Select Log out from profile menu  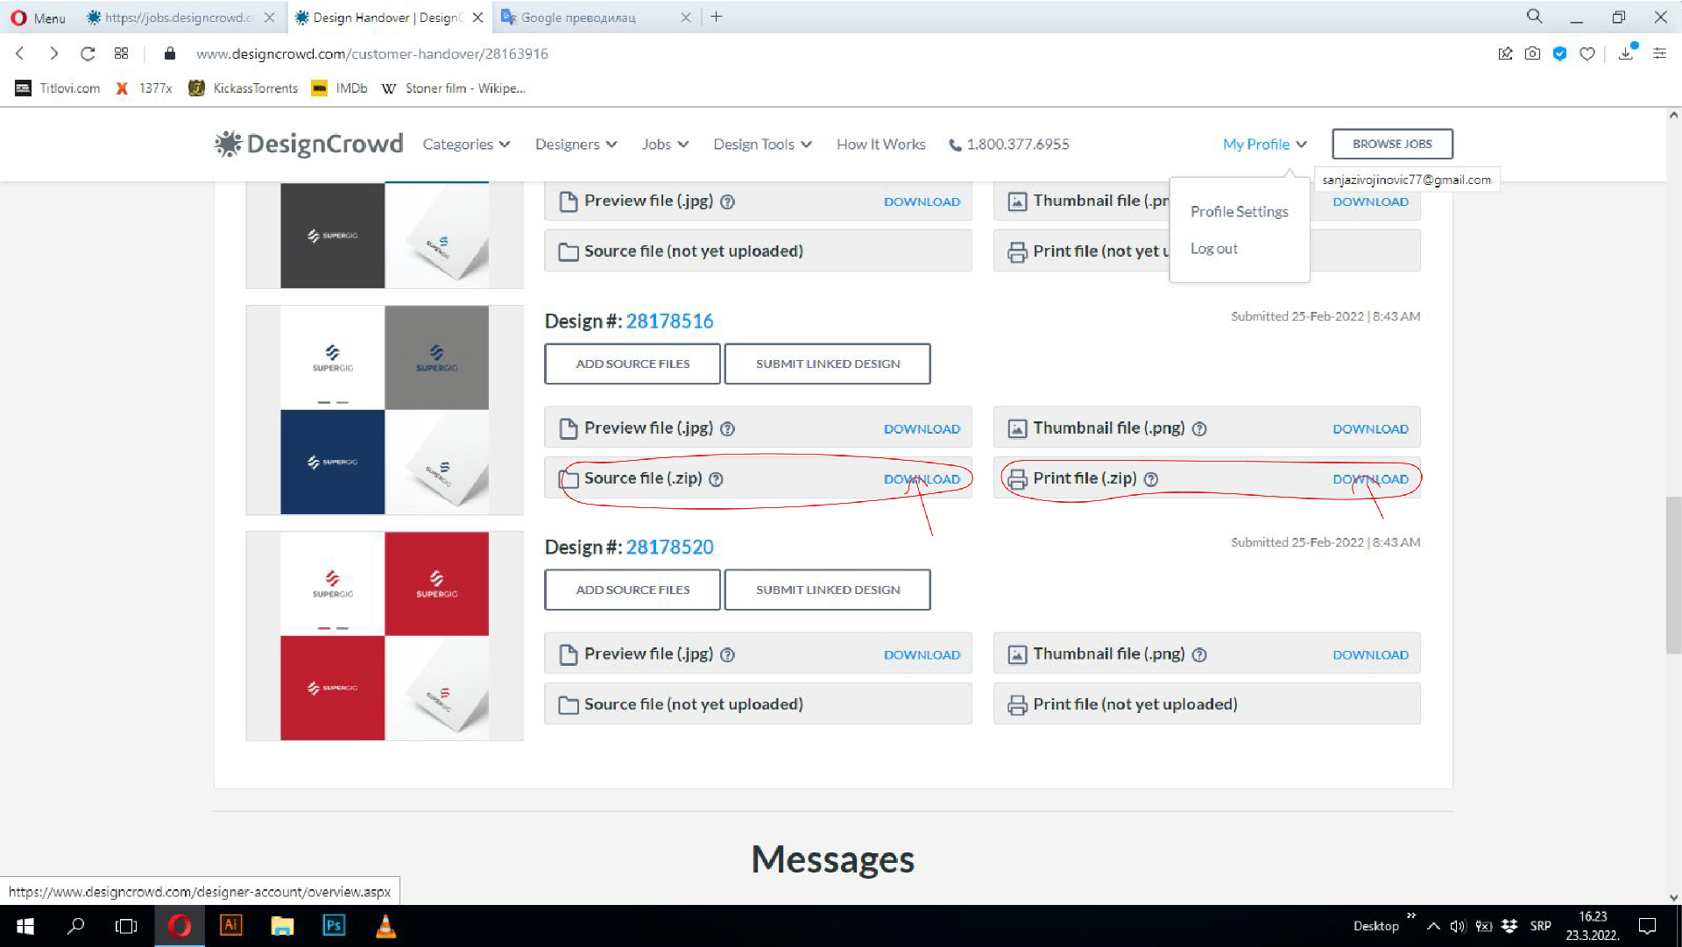pyautogui.click(x=1213, y=249)
